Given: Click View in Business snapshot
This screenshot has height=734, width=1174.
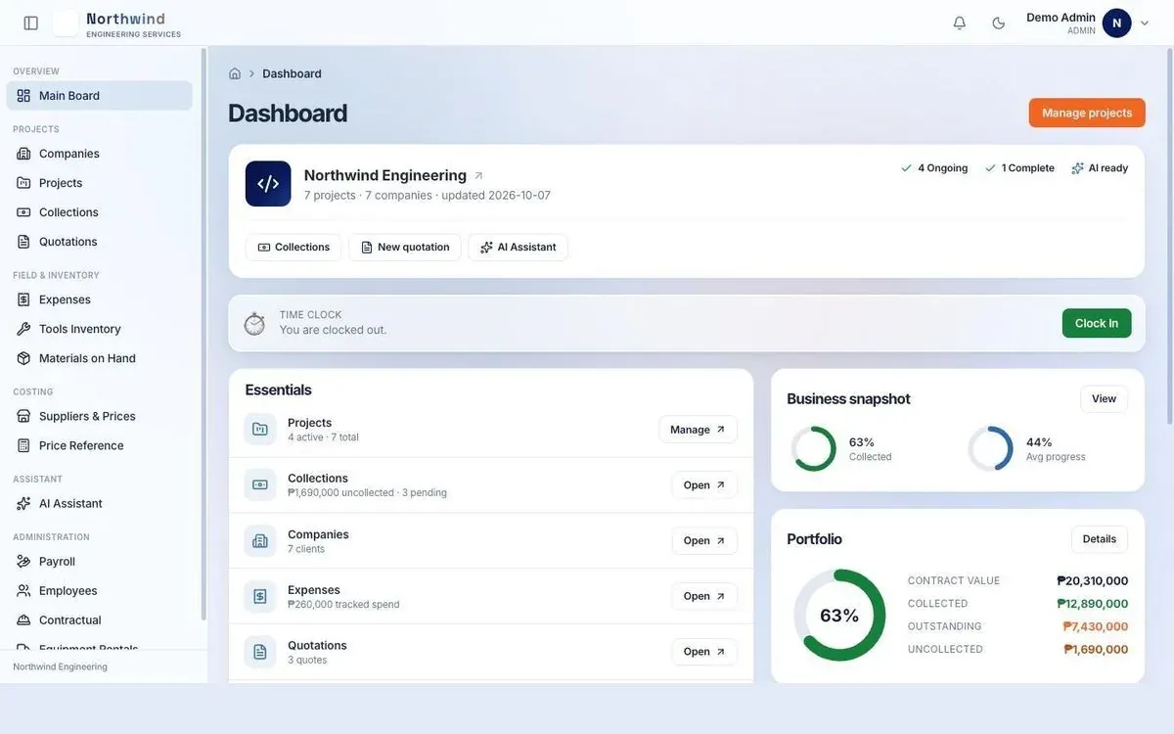Looking at the screenshot, I should pyautogui.click(x=1104, y=399).
